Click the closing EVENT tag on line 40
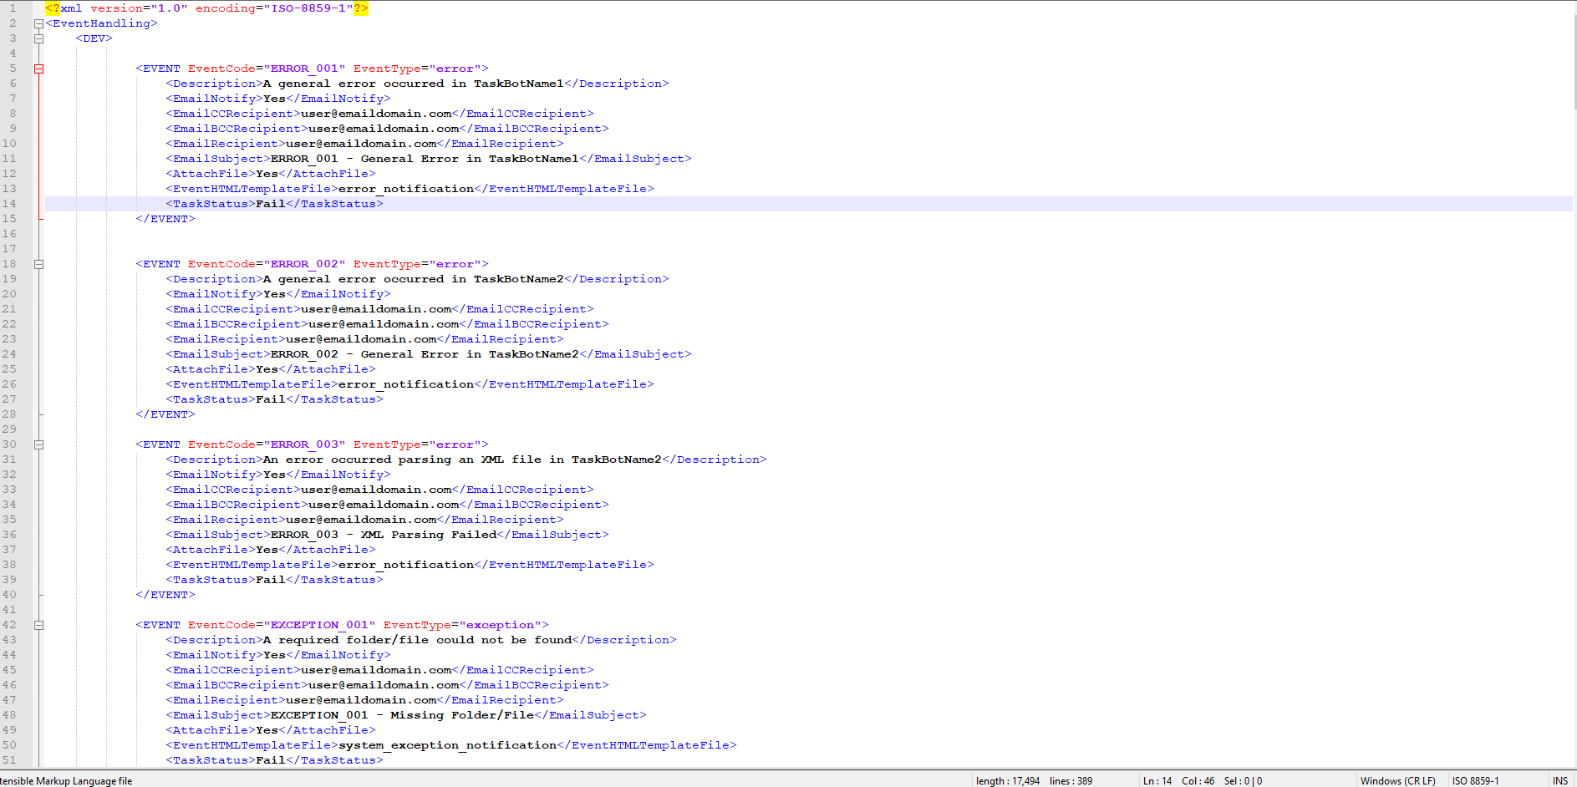The image size is (1577, 787). [x=165, y=595]
